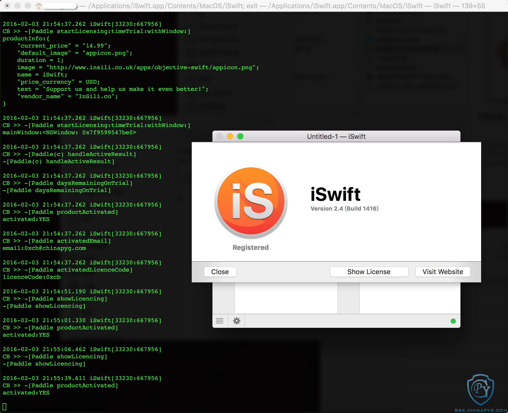Click the Terminal cursor block at the prompt
The height and width of the screenshot is (413, 508).
tap(4, 407)
